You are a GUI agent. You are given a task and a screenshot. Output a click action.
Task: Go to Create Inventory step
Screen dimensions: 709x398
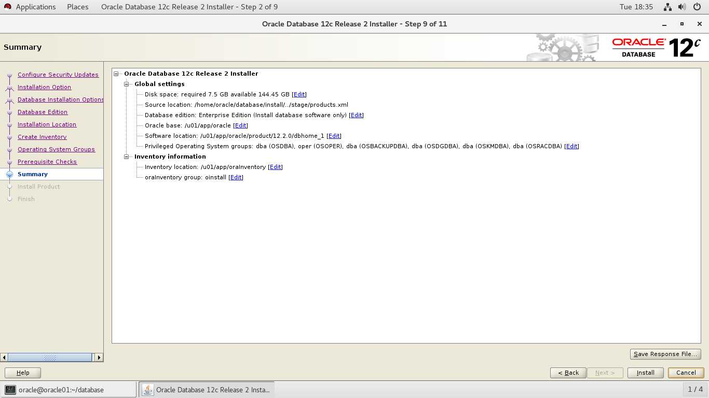point(42,137)
